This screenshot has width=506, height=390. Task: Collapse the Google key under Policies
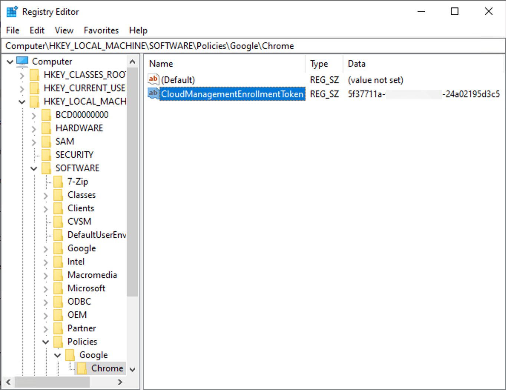[x=57, y=356]
